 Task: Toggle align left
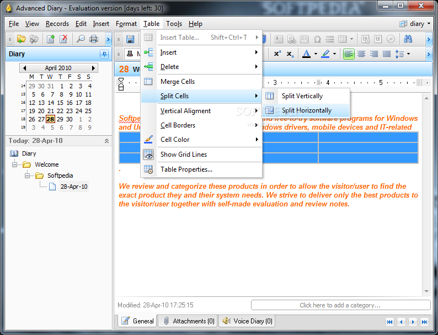tap(349, 54)
